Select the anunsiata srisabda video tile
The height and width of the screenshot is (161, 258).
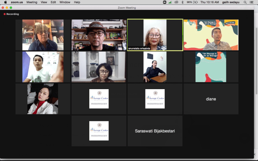point(155,35)
